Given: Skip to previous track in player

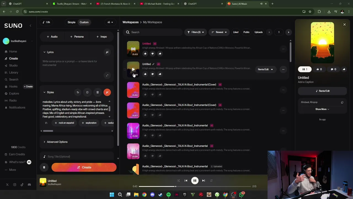Looking at the screenshot, I should [186, 180].
